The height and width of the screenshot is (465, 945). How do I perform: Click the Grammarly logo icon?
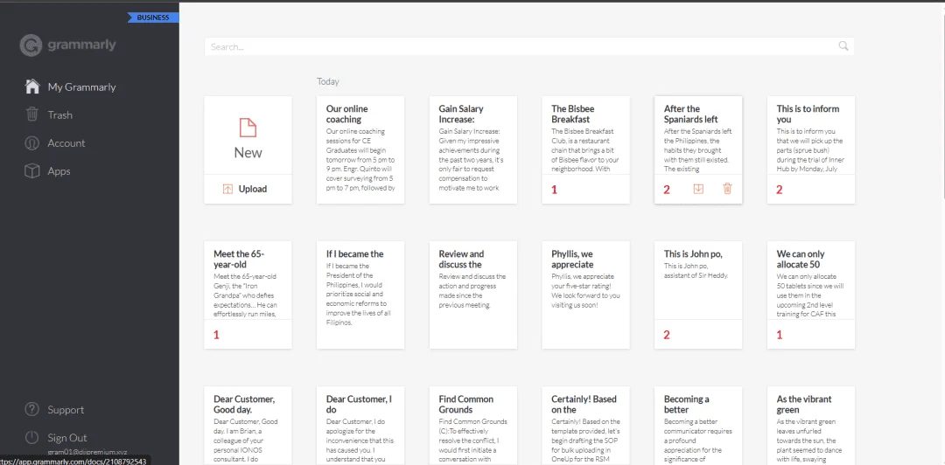tap(31, 45)
